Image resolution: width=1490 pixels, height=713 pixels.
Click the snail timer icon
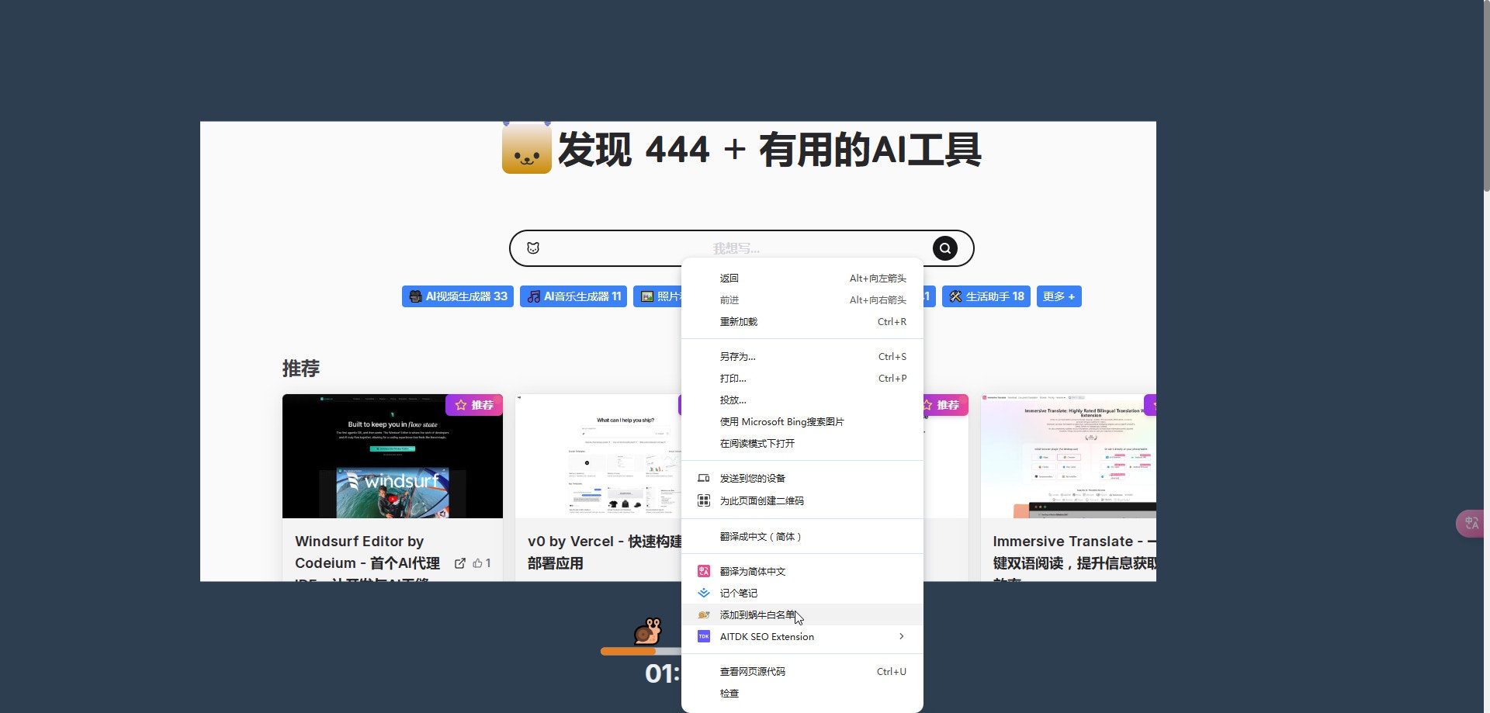[x=647, y=632]
